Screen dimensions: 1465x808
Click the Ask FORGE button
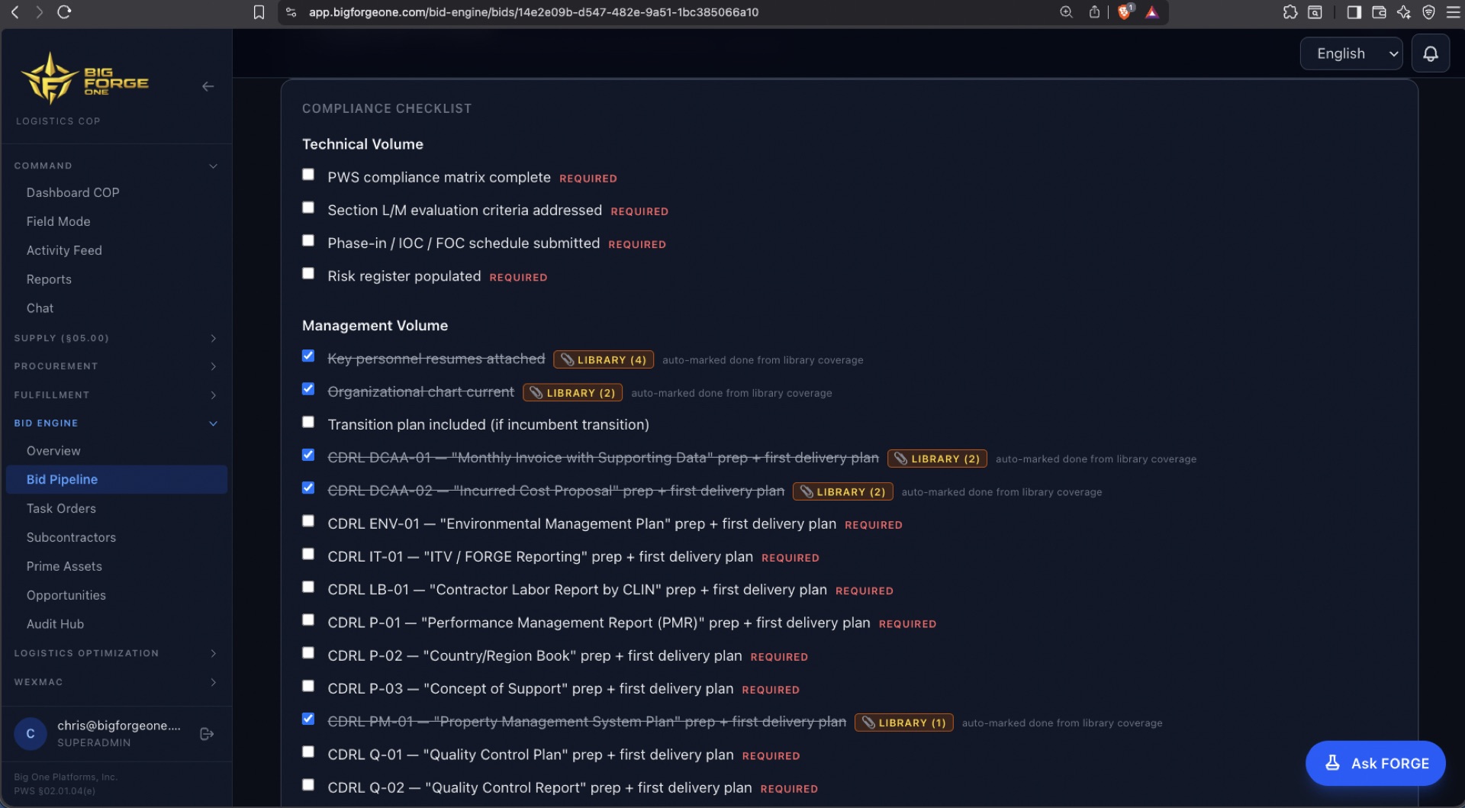coord(1375,763)
